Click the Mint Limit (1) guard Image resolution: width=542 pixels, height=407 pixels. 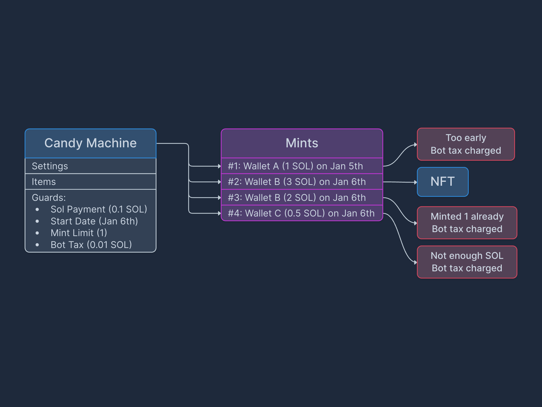[79, 233]
